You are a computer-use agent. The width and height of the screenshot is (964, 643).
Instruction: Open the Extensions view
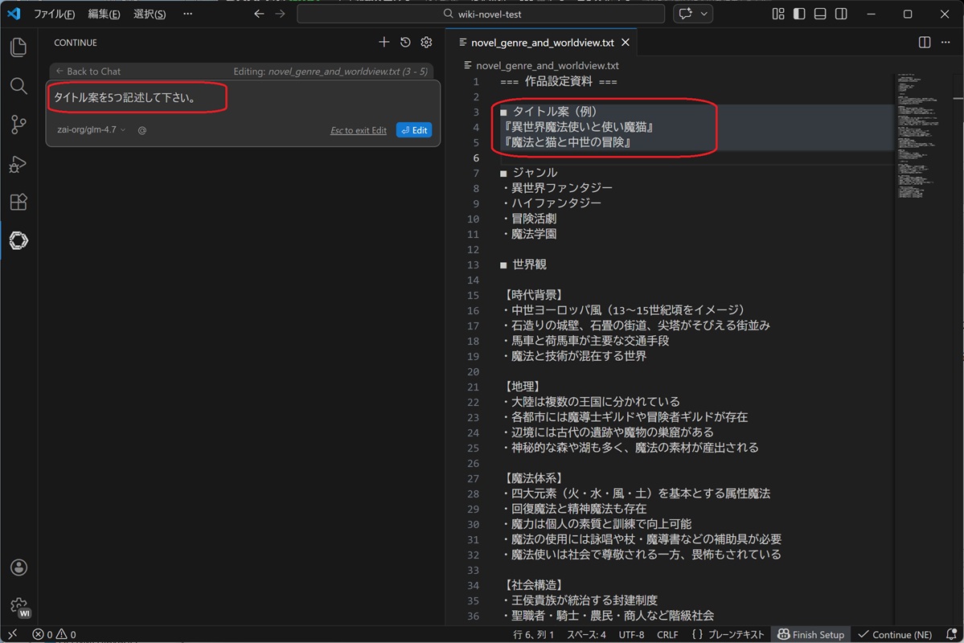click(x=18, y=202)
